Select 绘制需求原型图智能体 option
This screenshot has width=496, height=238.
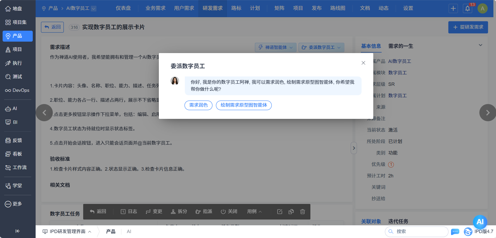(x=244, y=105)
